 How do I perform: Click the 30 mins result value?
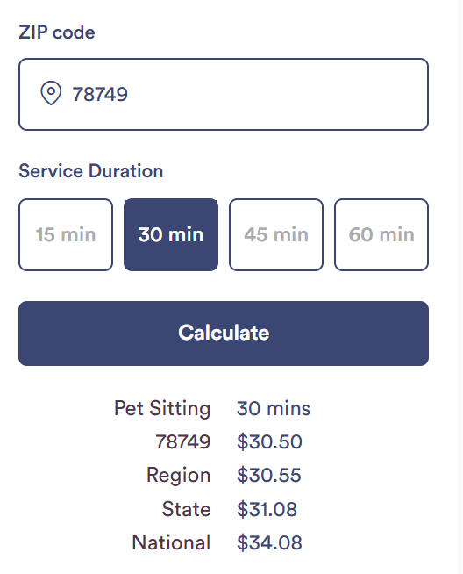(274, 408)
